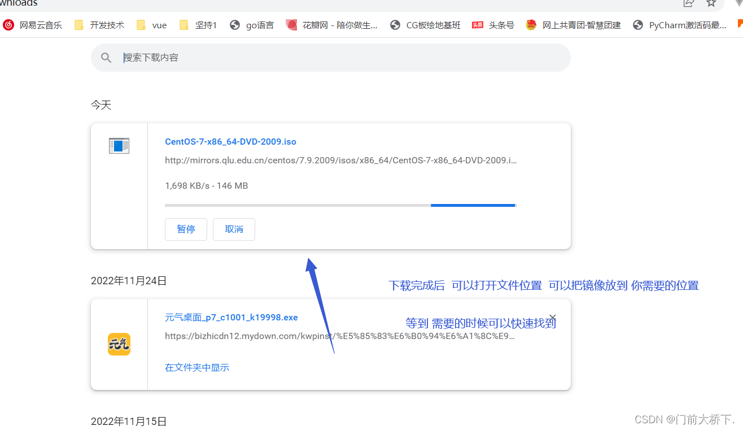Open the 网易云音乐 bookmark
This screenshot has width=743, height=430.
tap(33, 25)
